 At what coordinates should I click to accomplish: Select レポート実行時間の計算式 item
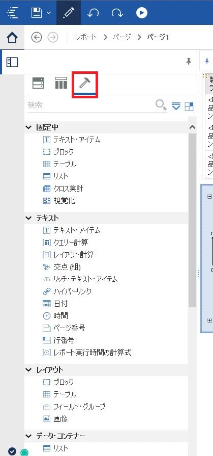click(87, 353)
